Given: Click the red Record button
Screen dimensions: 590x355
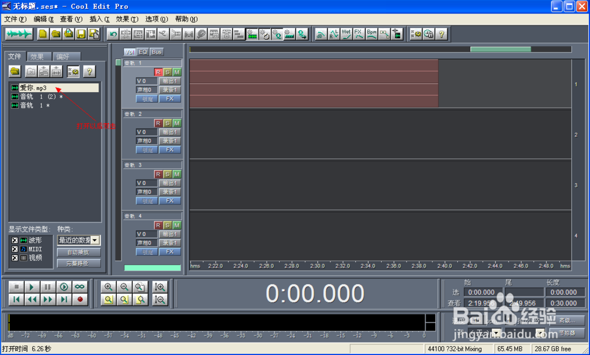Looking at the screenshot, I should click(x=80, y=299).
